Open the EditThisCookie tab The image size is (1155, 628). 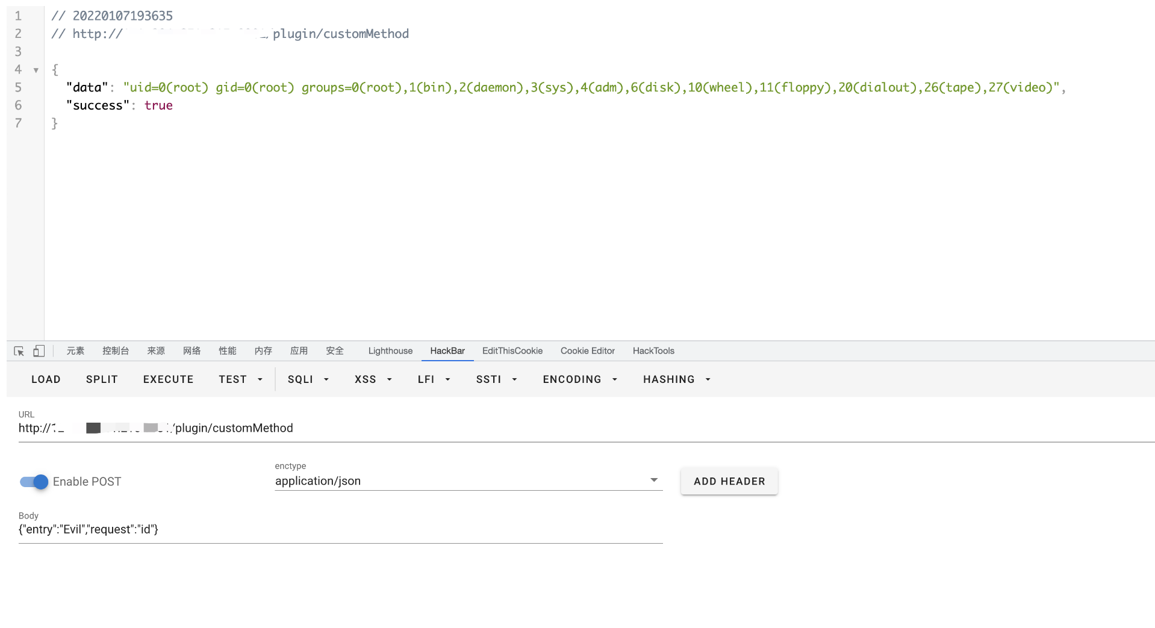(x=512, y=351)
